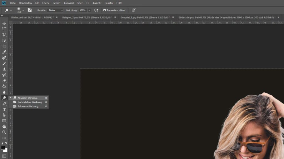The width and height of the screenshot is (284, 159).
Task: Expand the Belichtung slider arrow
Action: pyautogui.click(x=89, y=10)
